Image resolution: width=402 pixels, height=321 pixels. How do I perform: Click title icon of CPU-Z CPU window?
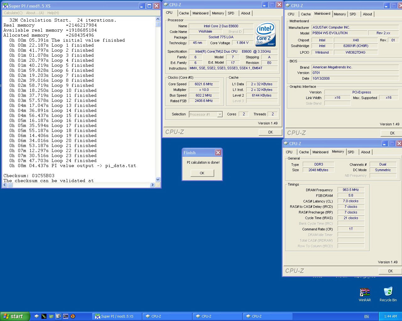tap(166, 4)
